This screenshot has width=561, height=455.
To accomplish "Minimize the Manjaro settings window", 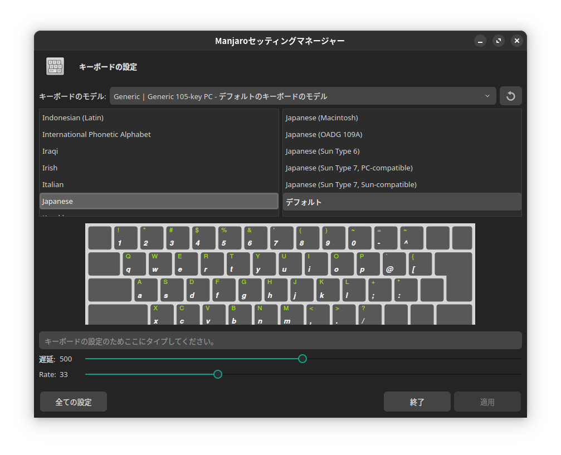I will click(480, 41).
